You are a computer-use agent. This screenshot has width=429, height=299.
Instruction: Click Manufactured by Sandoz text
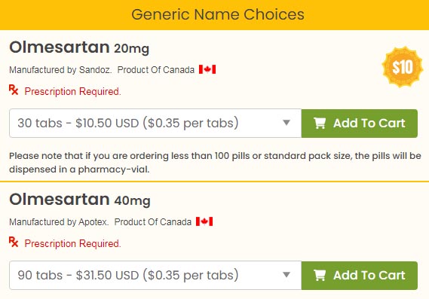pos(60,70)
